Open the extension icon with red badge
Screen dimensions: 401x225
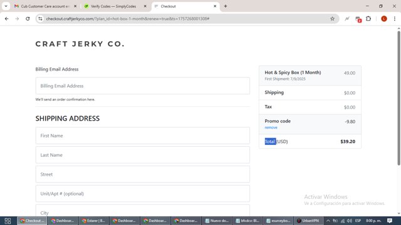[358, 19]
